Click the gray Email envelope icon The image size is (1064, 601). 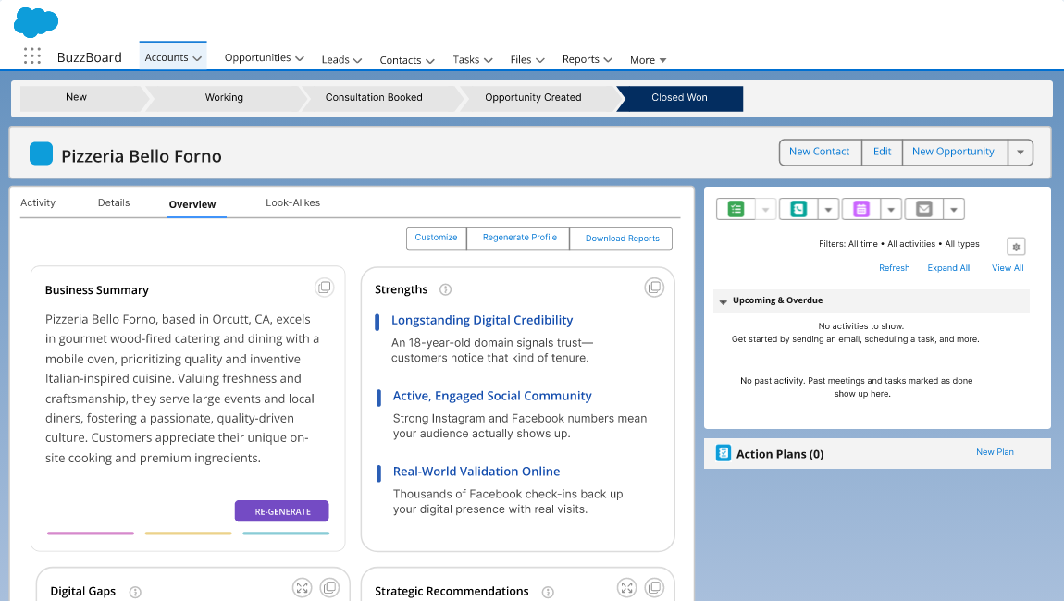click(924, 209)
